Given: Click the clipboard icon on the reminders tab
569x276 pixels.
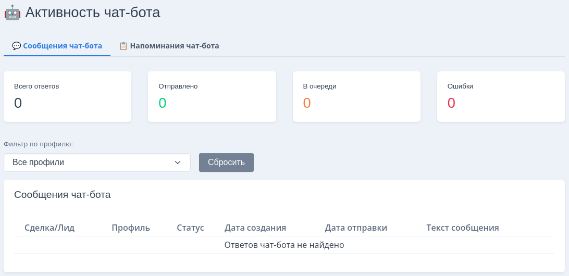Looking at the screenshot, I should point(123,46).
